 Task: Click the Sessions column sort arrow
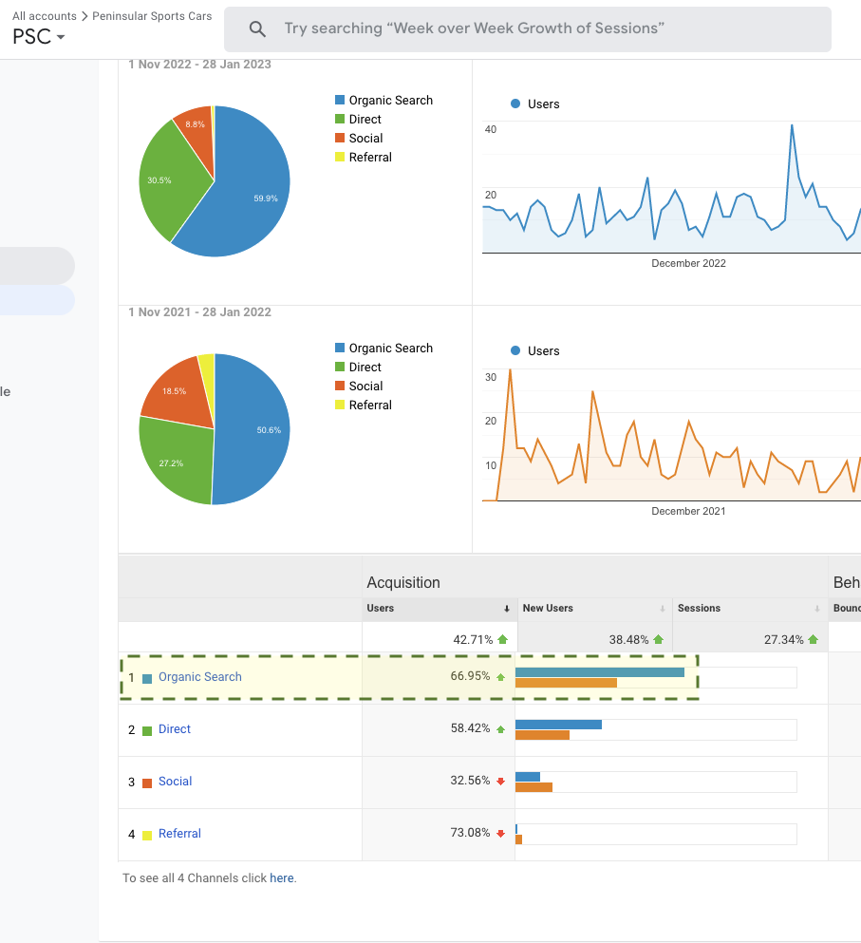tap(817, 610)
